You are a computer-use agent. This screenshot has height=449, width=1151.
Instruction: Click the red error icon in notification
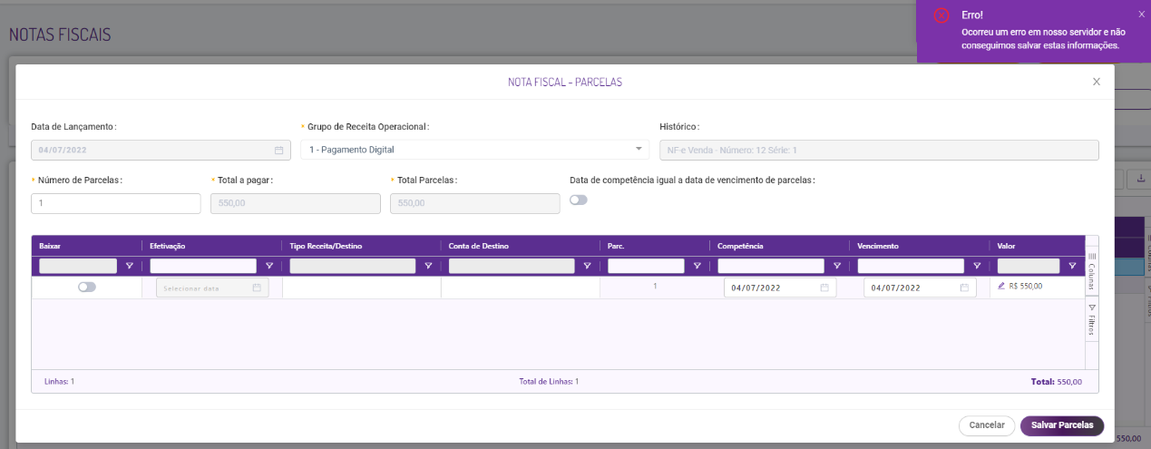[x=941, y=15]
